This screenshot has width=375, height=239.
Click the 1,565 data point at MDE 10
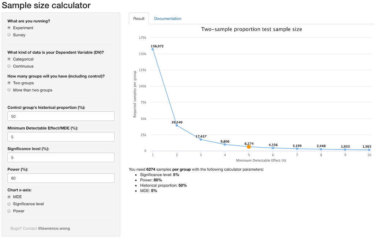369,150
